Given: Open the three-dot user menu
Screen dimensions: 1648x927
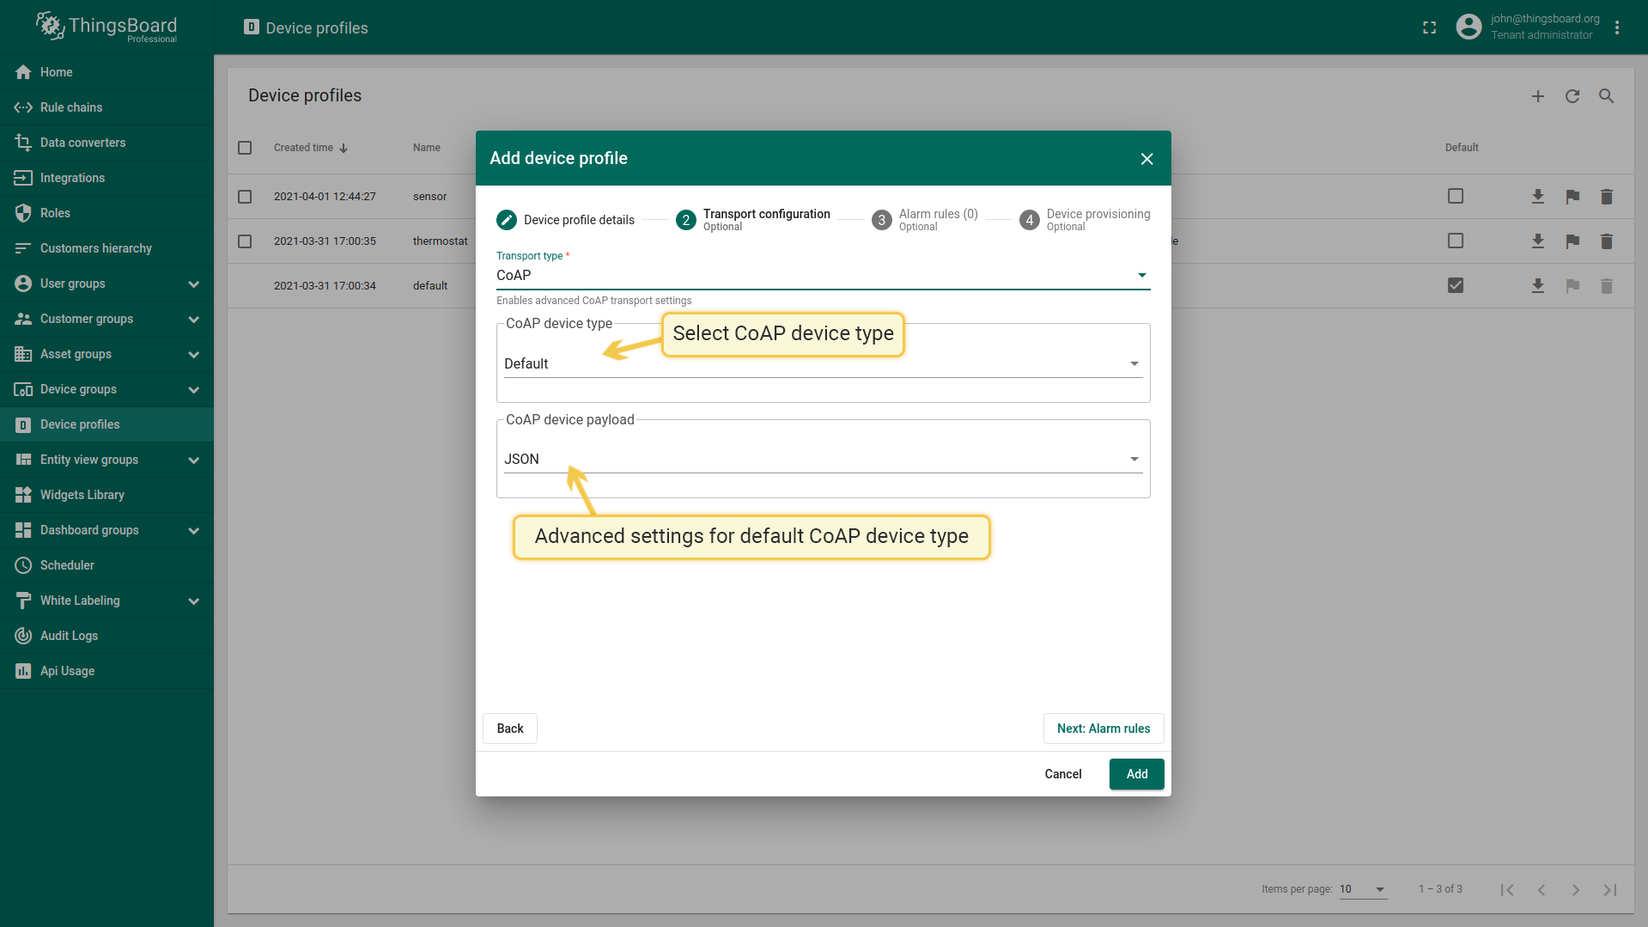Looking at the screenshot, I should tap(1617, 27).
